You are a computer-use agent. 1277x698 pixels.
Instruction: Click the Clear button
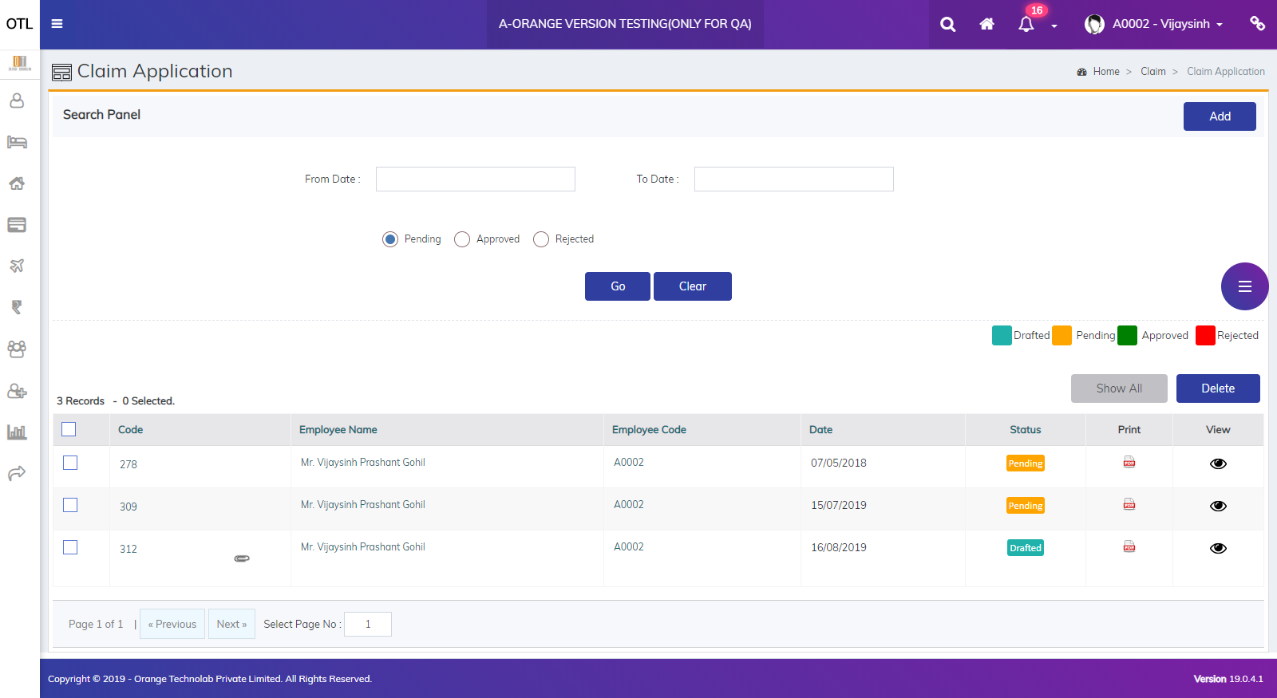pos(693,286)
